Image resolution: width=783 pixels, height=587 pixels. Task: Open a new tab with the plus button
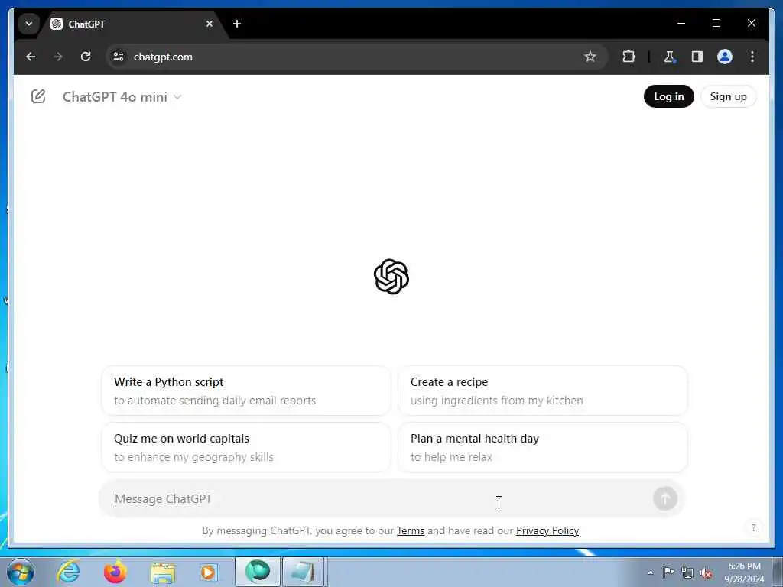[237, 24]
